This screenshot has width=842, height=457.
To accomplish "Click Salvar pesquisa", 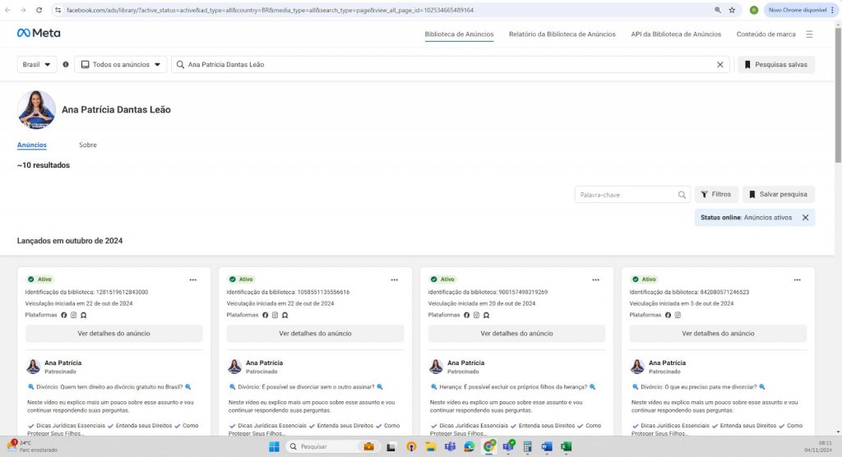I will pos(779,195).
